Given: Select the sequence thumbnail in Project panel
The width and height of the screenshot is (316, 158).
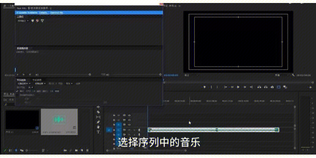Looking at the screenshot, I should 22,120.
